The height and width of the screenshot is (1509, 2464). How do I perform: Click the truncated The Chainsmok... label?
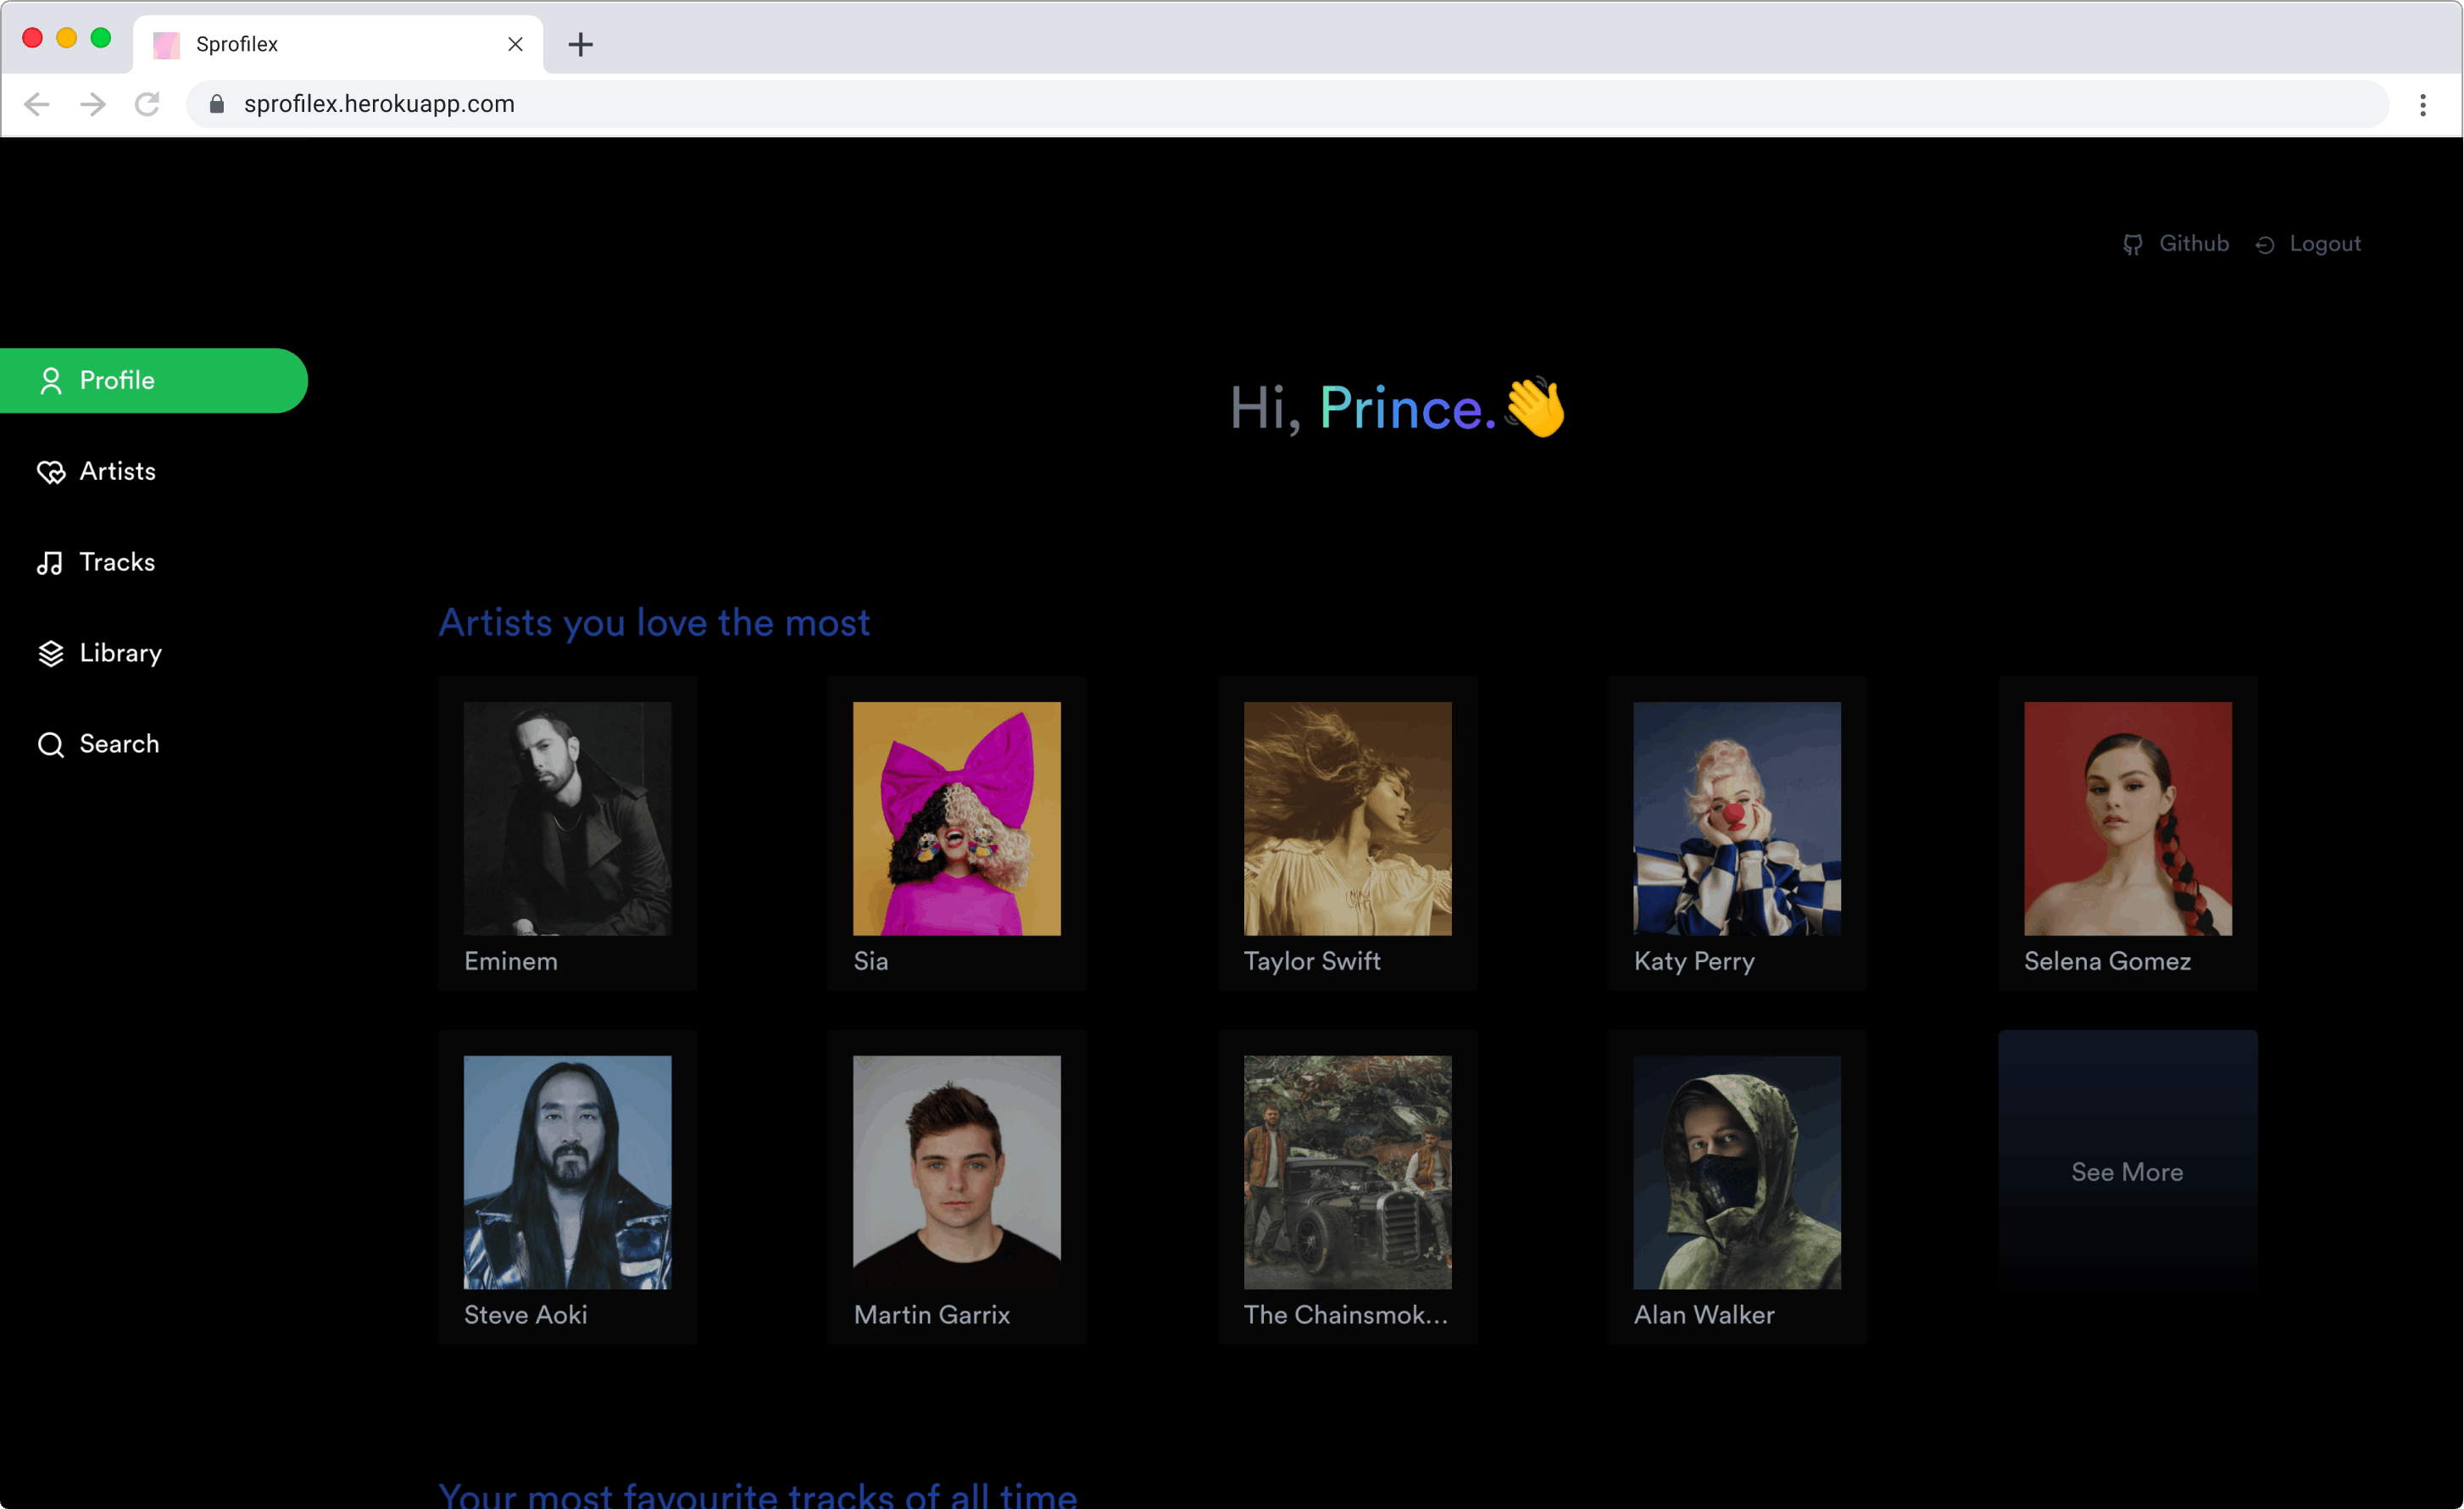click(x=1345, y=1315)
